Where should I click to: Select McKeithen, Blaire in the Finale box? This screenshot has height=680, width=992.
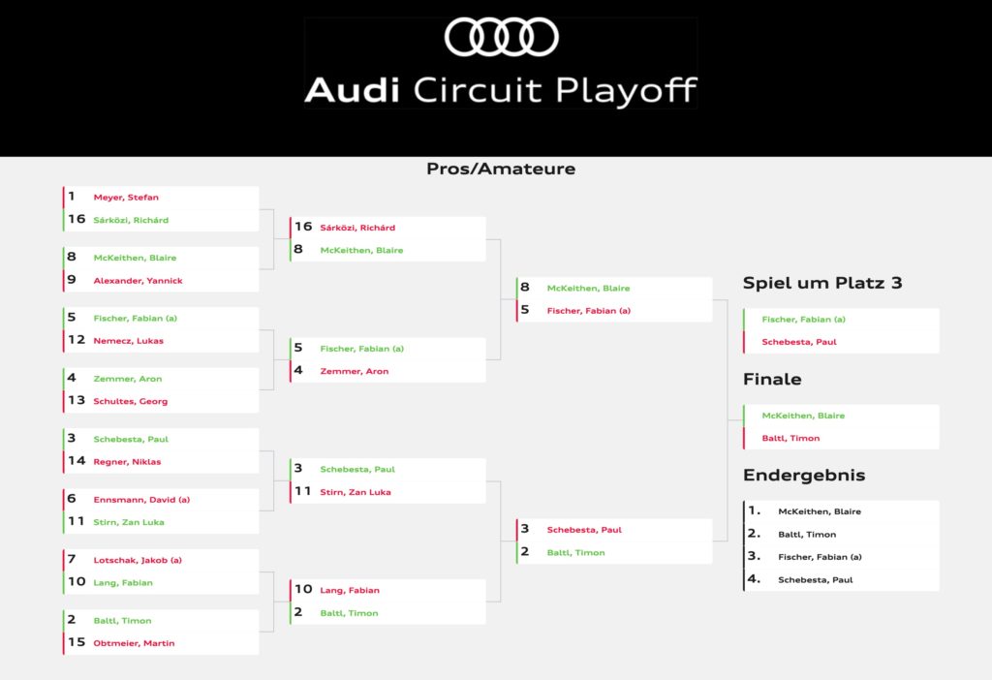803,416
